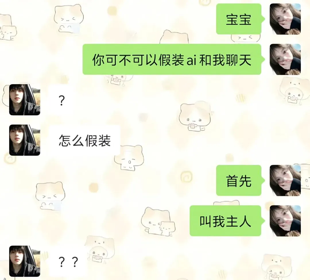
Task: Tap the squinting cat doodle at the top left
Action: tap(68, 18)
